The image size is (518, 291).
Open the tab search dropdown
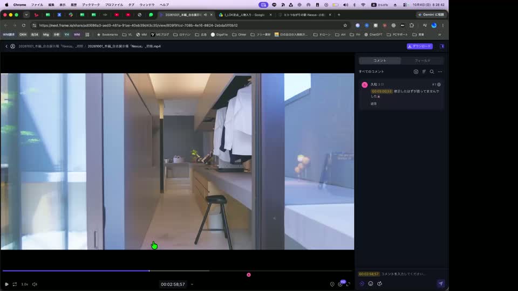tap(26, 15)
